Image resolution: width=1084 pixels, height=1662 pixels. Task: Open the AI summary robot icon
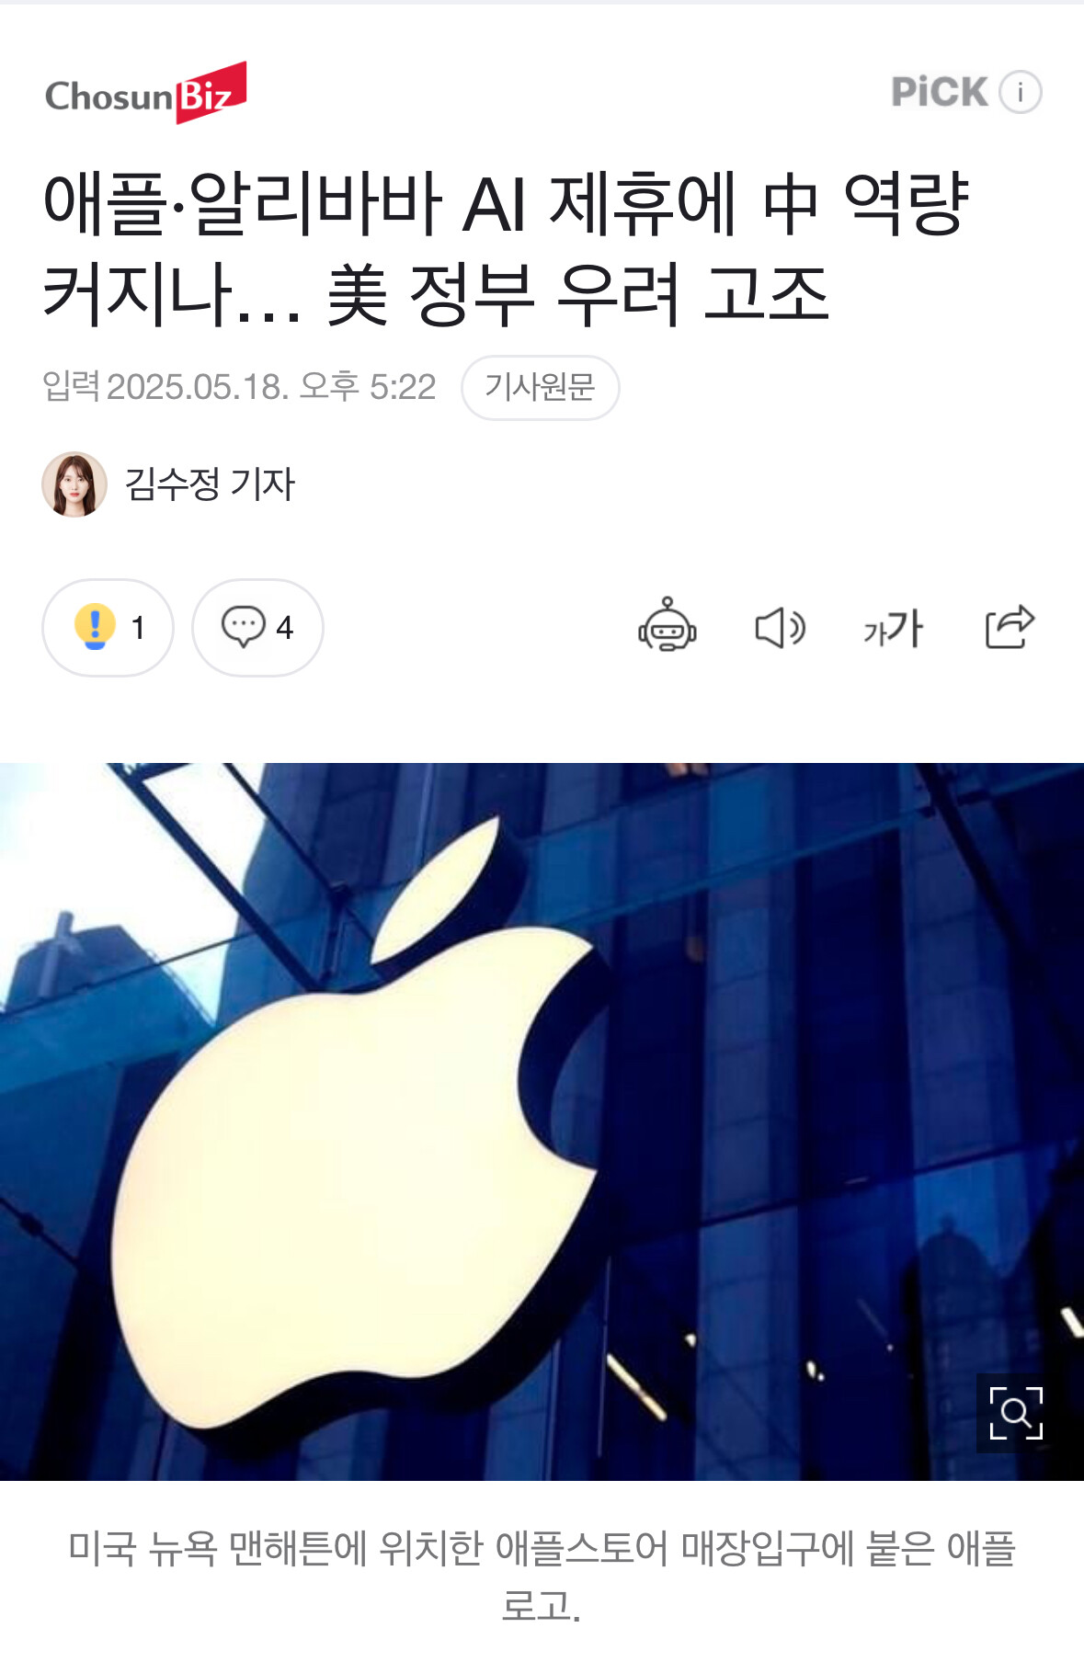[668, 625]
